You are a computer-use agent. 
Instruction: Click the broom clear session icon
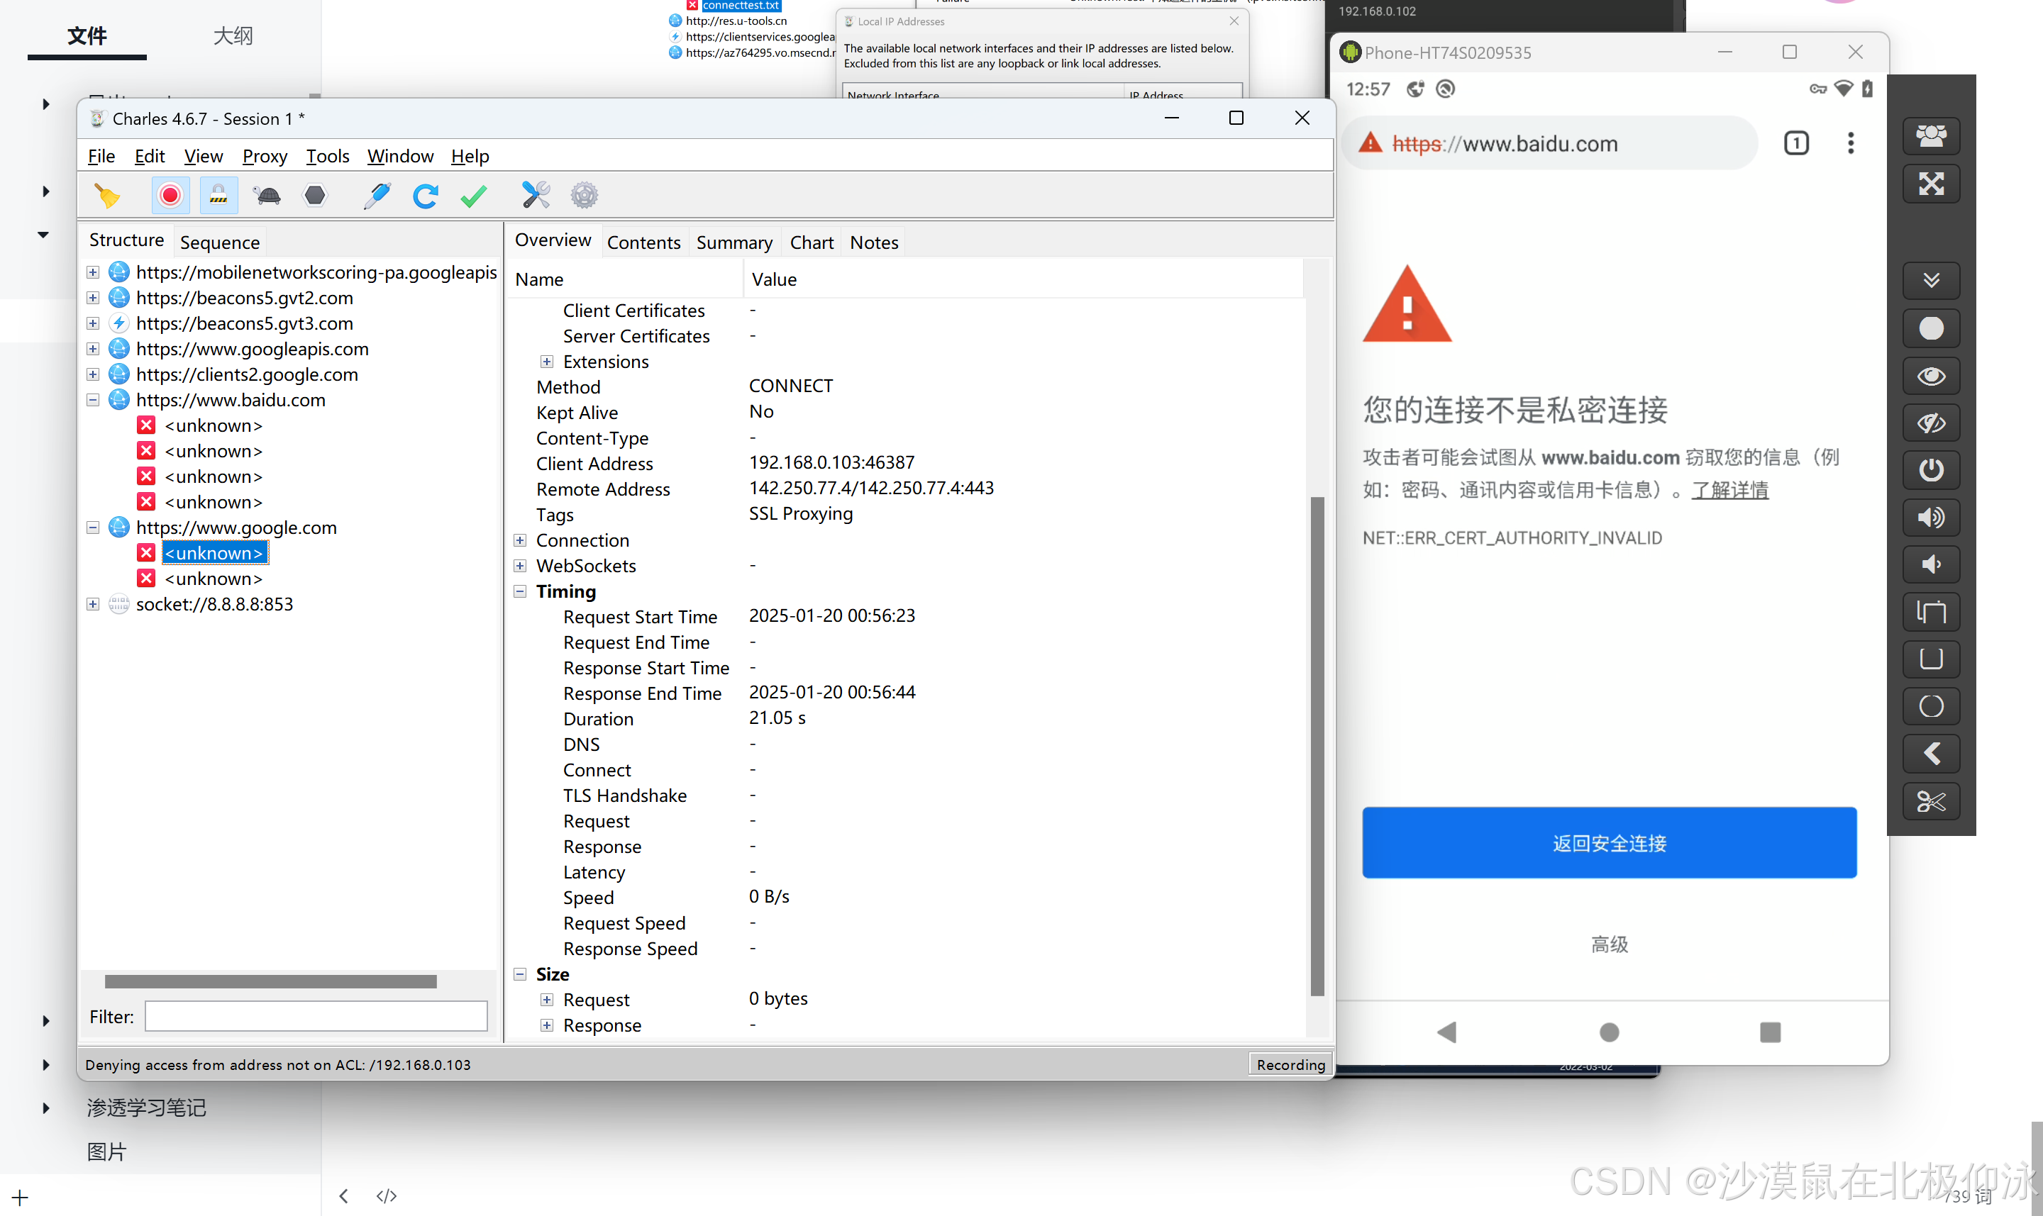(106, 195)
